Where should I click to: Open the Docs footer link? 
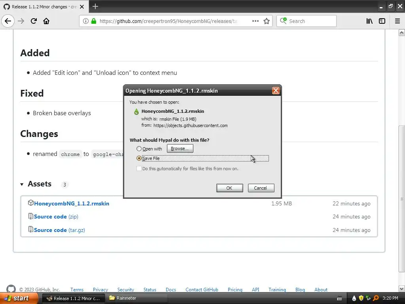pyautogui.click(x=171, y=289)
